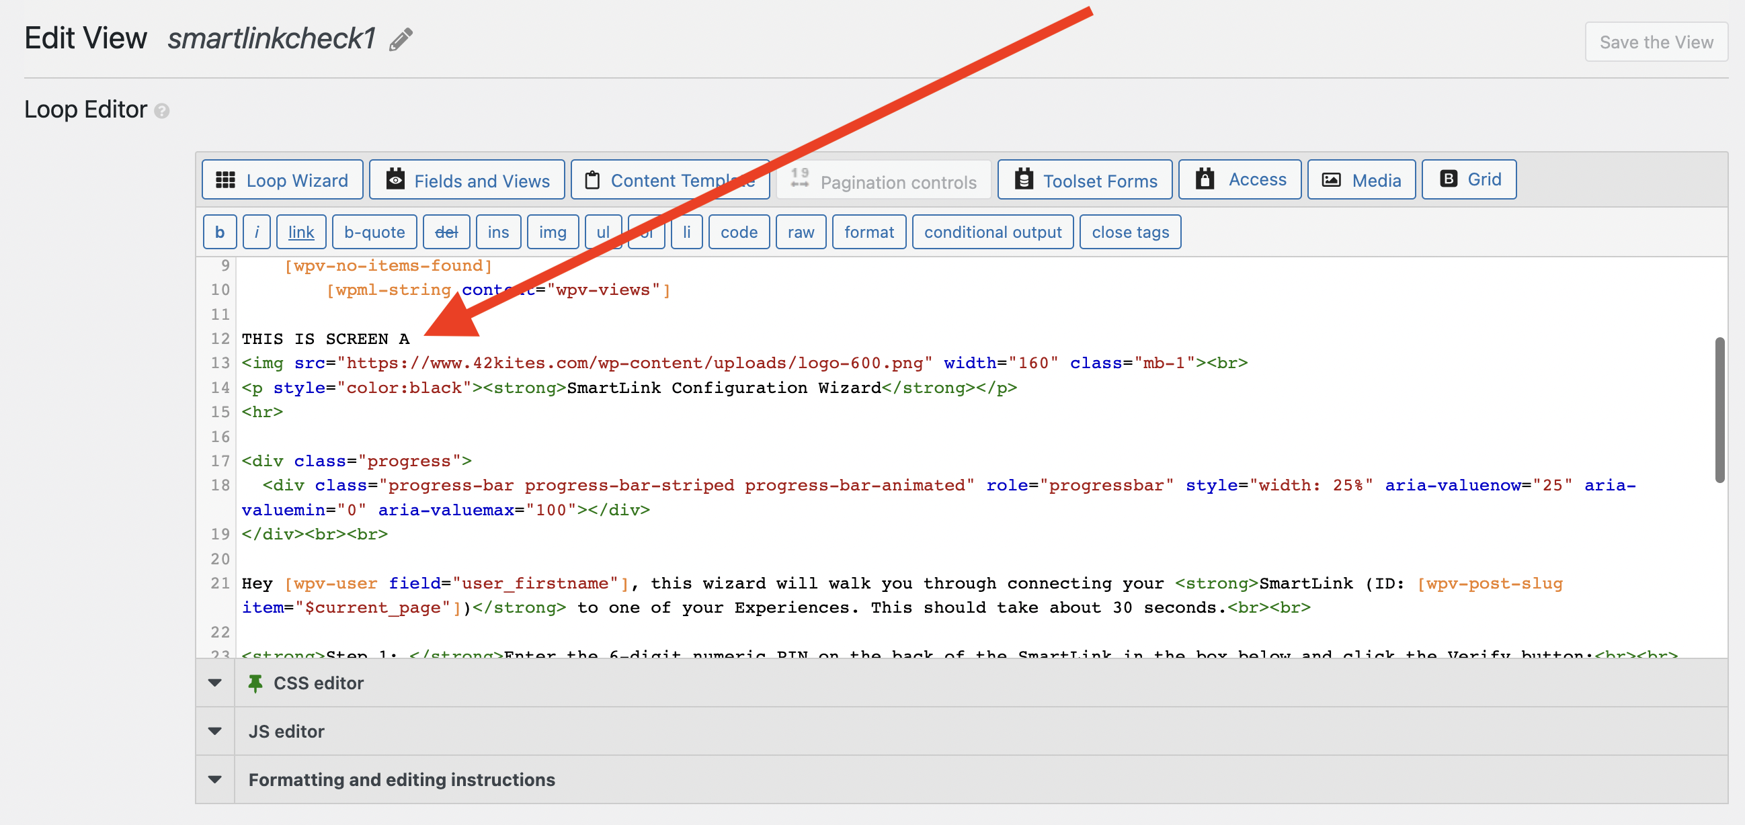Insert an ins tag

499,232
